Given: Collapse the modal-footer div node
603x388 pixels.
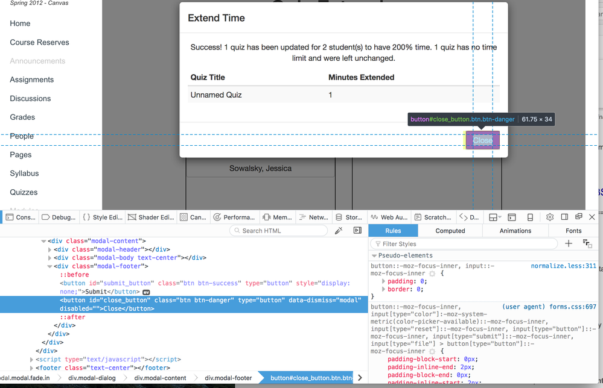Looking at the screenshot, I should click(x=50, y=266).
